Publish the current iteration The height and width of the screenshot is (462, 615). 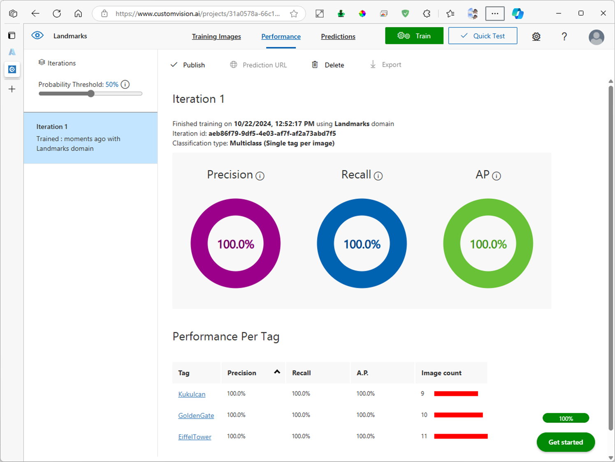point(188,65)
